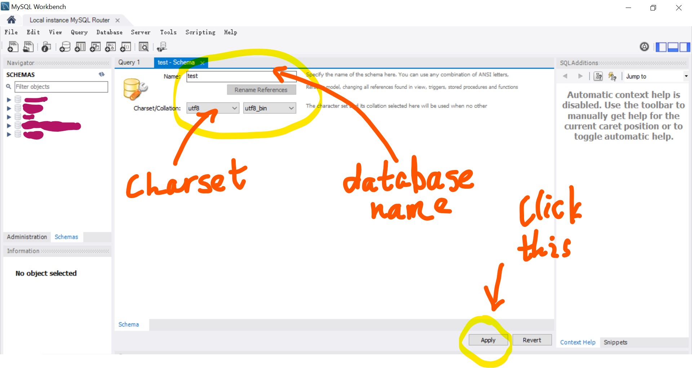Open the Jump to dropdown
Image resolution: width=692 pixels, height=368 pixels.
click(657, 76)
